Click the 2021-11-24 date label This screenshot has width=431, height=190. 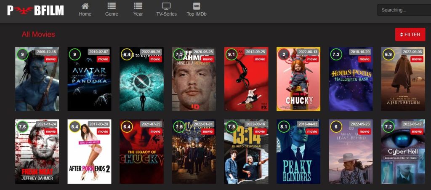(46, 124)
